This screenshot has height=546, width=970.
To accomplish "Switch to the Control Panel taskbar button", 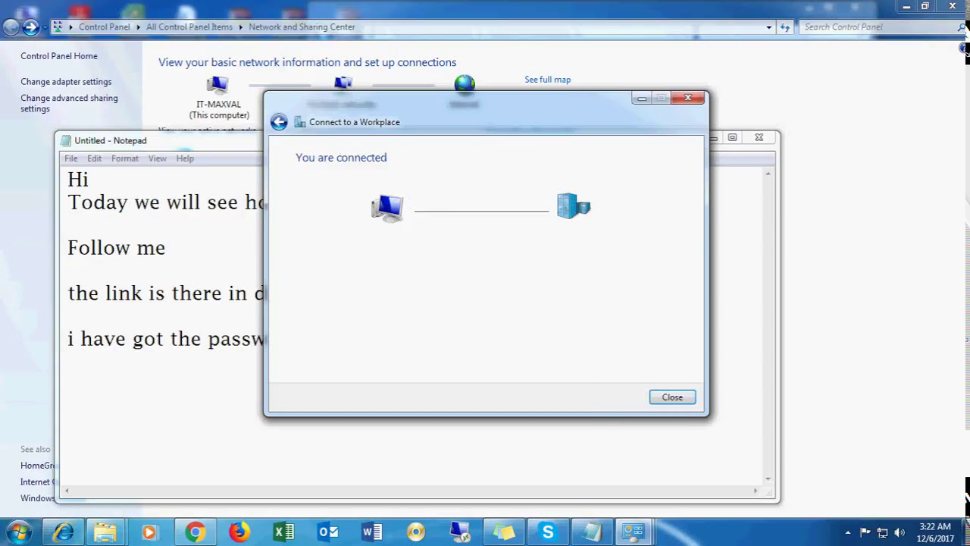I will 634,532.
